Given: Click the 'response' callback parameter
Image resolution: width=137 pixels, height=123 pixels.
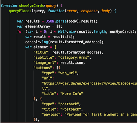Looking at the screenshot, I should (89, 11).
